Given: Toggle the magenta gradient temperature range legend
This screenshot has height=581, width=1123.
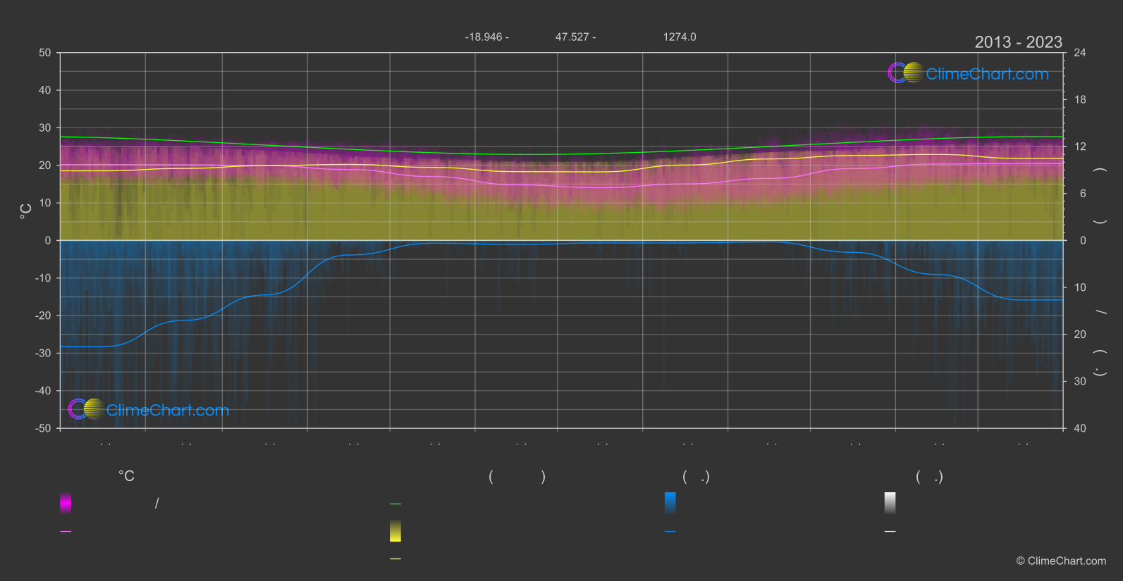Looking at the screenshot, I should [66, 503].
